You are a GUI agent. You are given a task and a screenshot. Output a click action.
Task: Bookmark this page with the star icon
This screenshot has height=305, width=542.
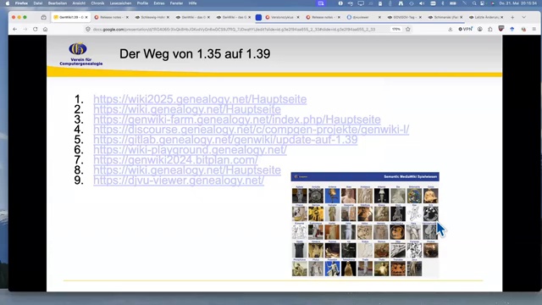pyautogui.click(x=408, y=30)
